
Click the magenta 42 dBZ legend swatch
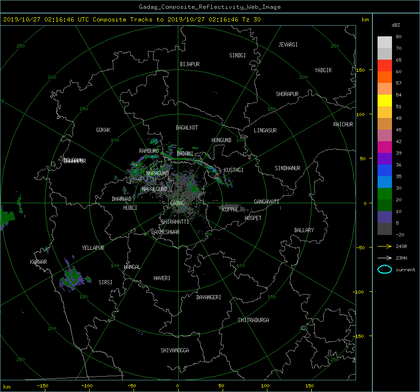pyautogui.click(x=385, y=147)
